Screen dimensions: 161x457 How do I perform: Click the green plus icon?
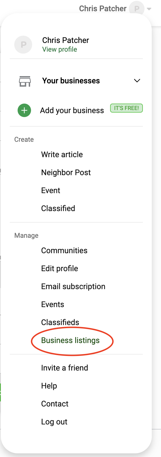click(24, 110)
